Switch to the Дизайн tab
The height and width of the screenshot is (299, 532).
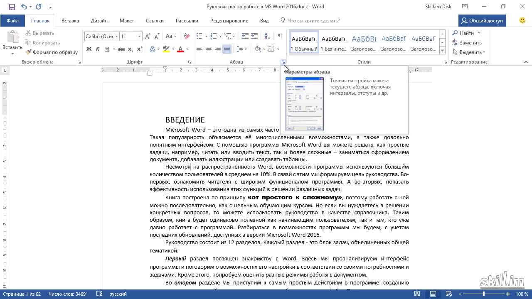99,20
